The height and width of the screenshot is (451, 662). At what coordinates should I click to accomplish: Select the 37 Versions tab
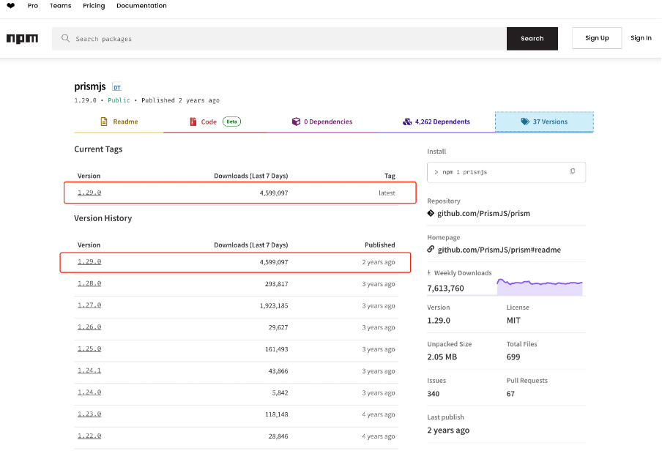(544, 122)
